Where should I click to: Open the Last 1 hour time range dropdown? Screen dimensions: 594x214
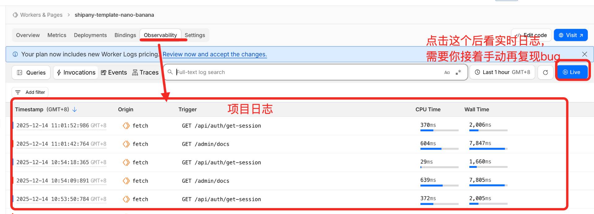(x=502, y=72)
